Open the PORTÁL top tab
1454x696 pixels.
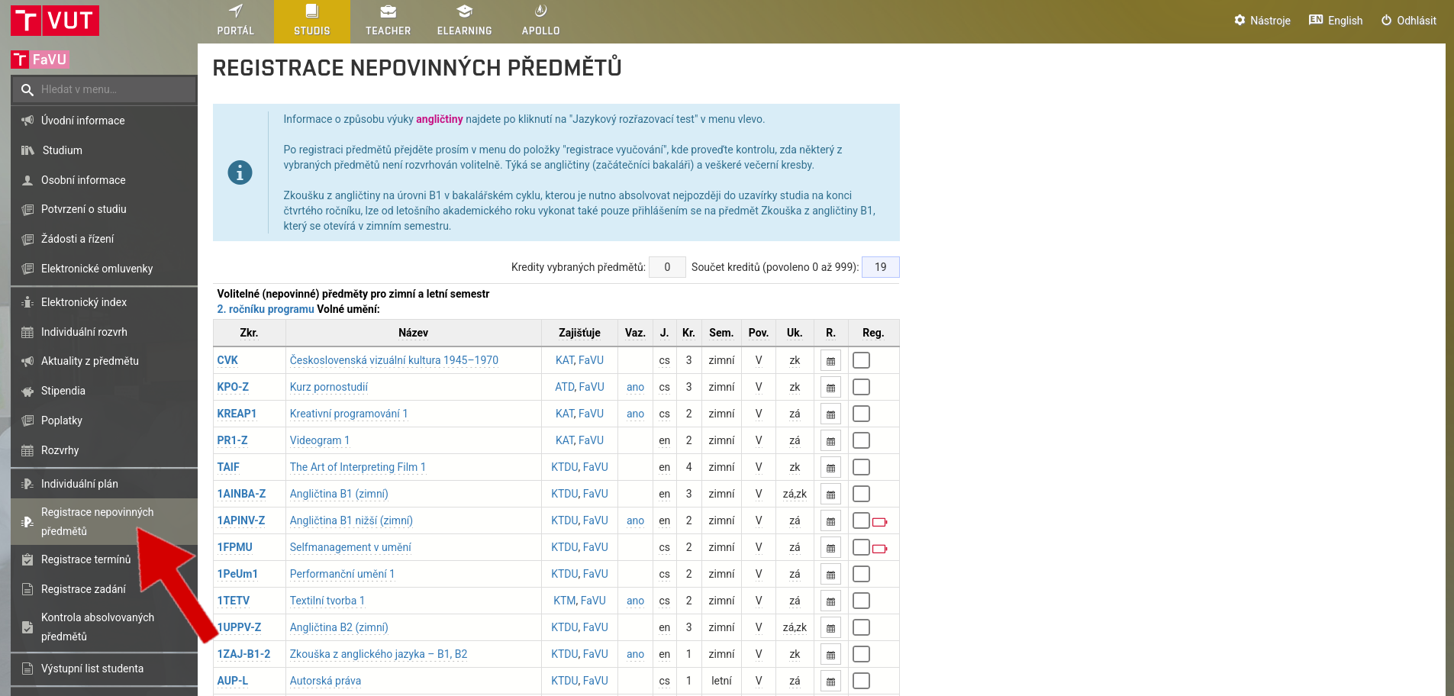click(x=236, y=21)
